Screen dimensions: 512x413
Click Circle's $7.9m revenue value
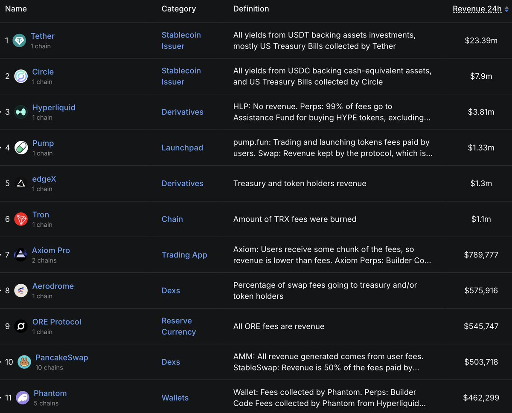[481, 76]
